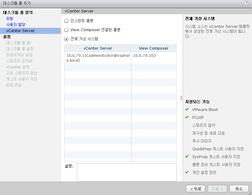Select the 10.6.79.15 vCenter Server row
This screenshot has width=252, height=195.
120,58
